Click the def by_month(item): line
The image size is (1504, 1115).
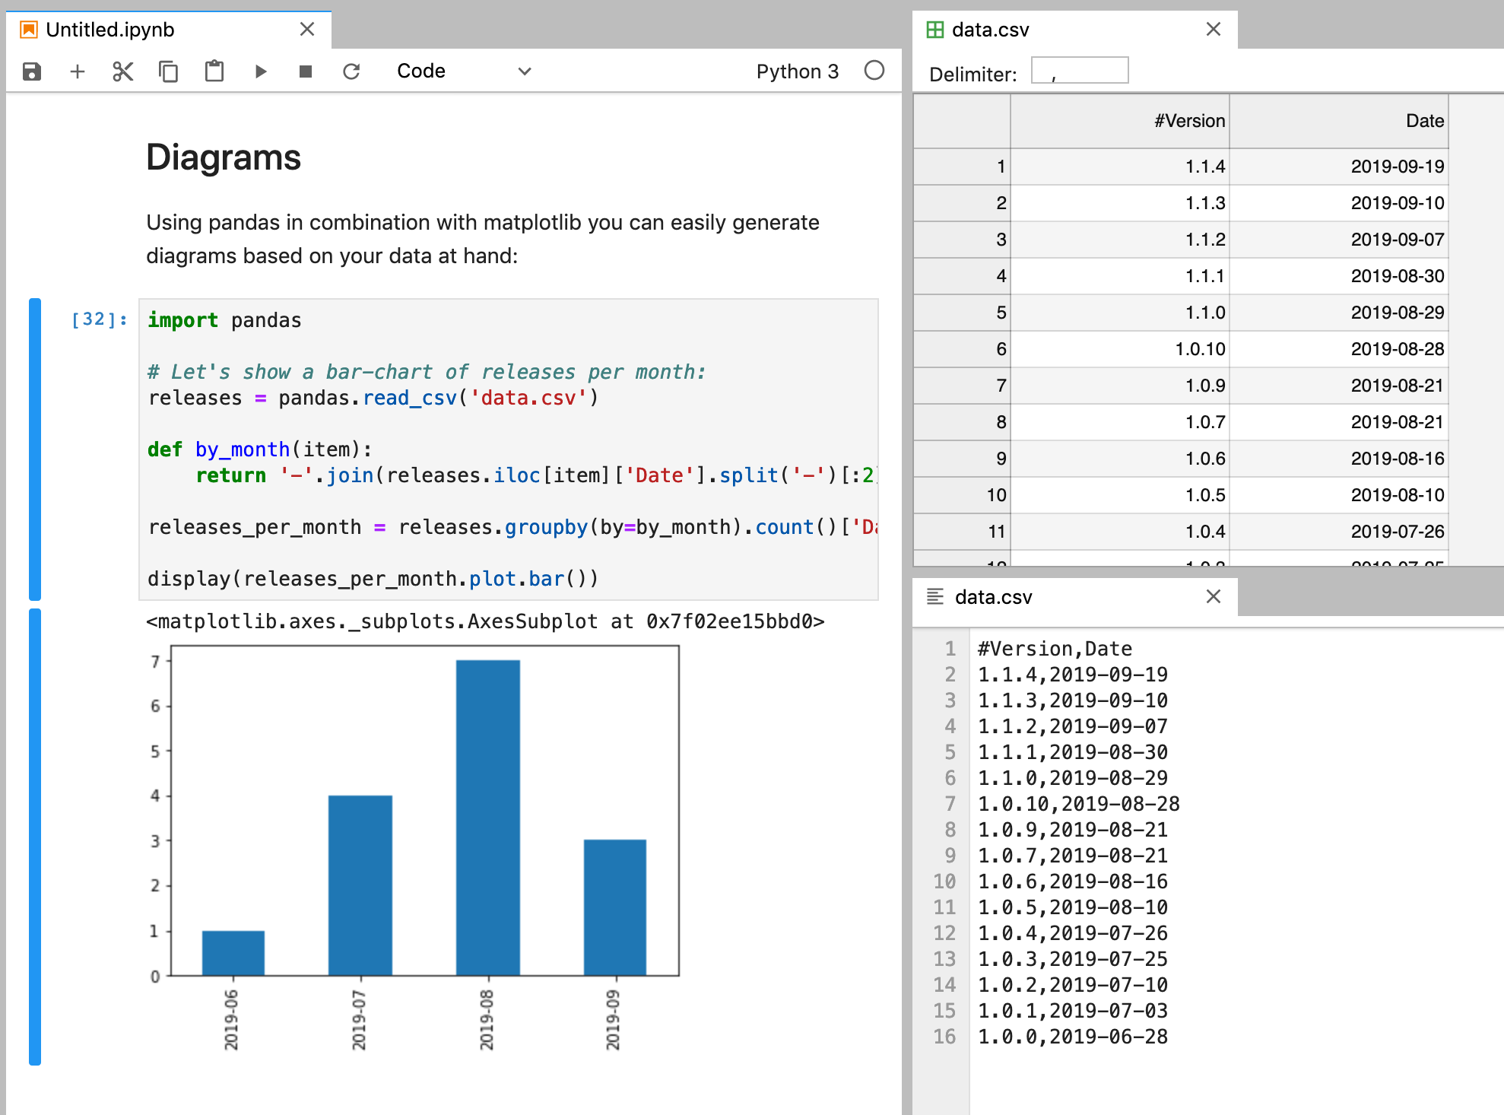point(259,449)
